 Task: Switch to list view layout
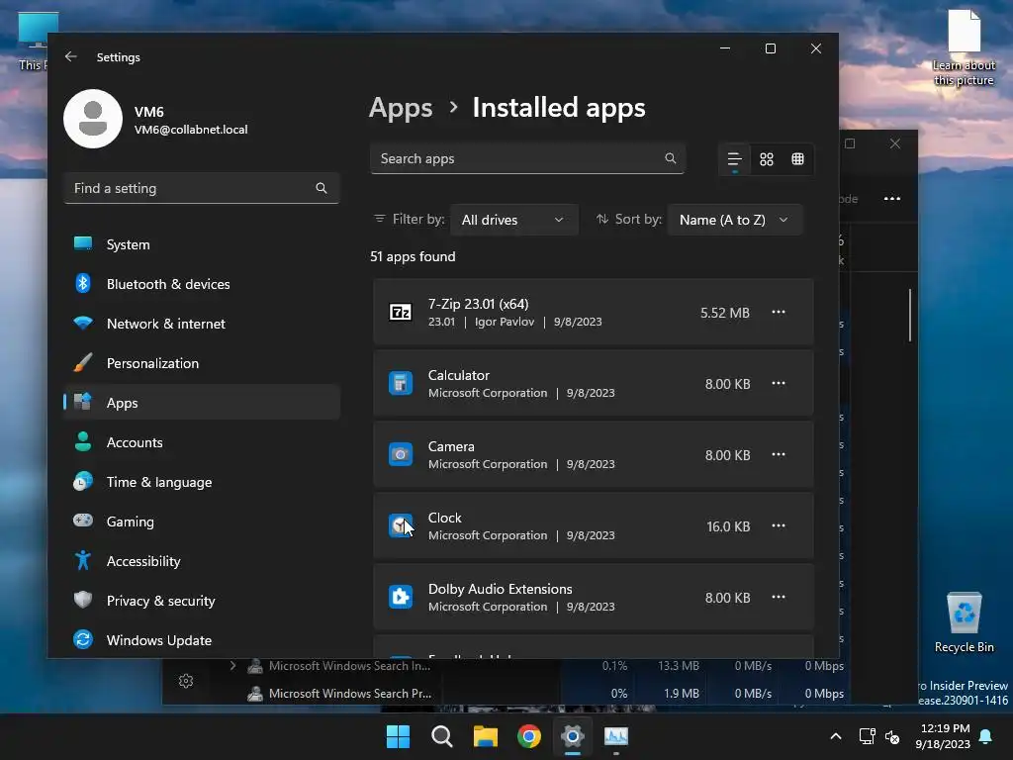pos(735,159)
